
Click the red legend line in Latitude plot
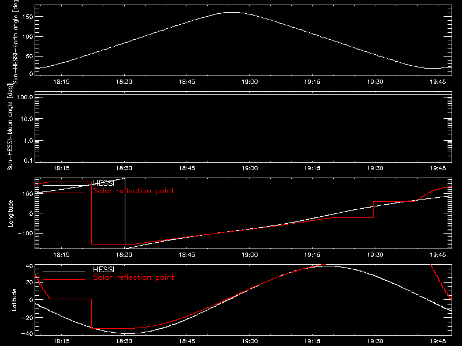click(x=64, y=280)
